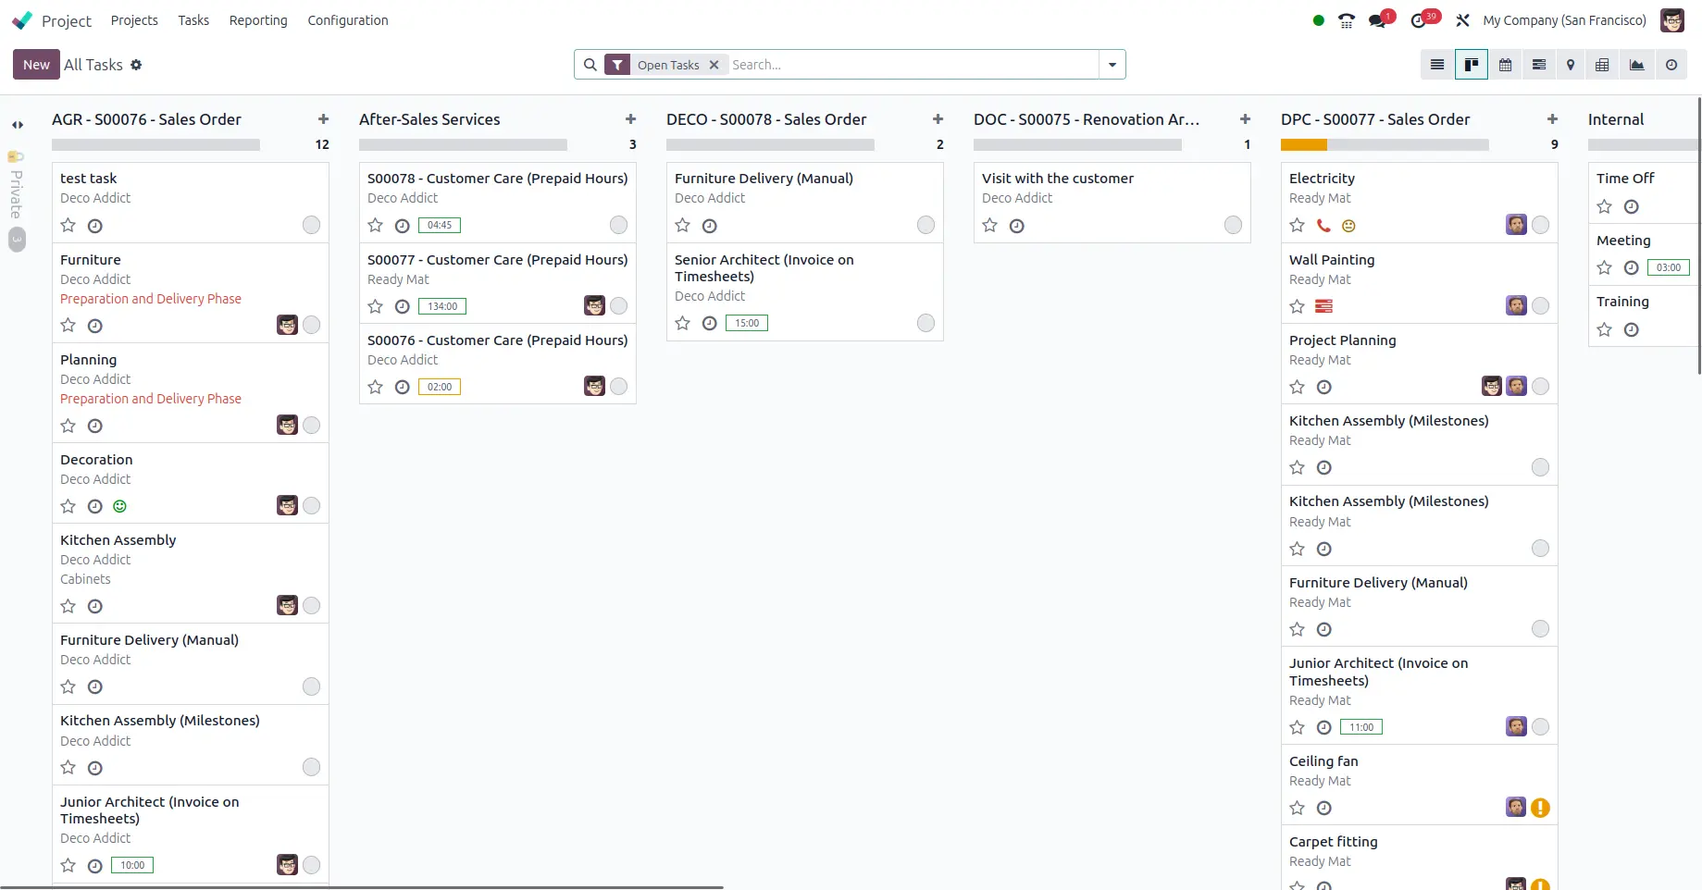Open the graph view
This screenshot has height=890, width=1702.
pyautogui.click(x=1636, y=65)
